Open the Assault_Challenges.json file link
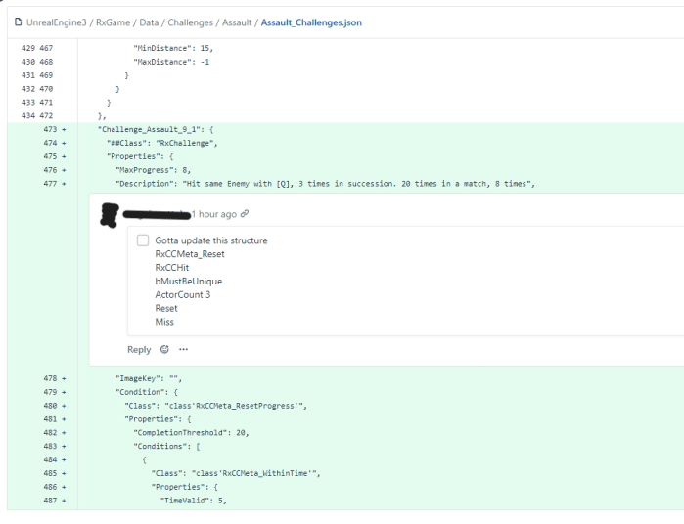 point(332,23)
